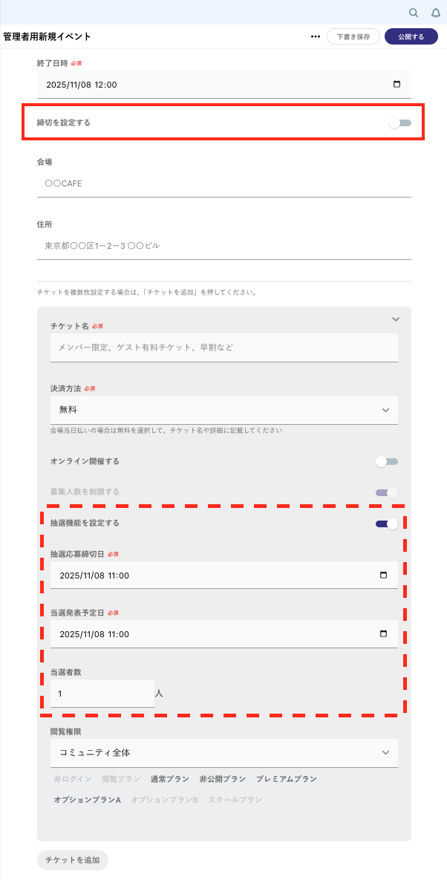Screen dimensions: 447x880
Task: Expand the 閲覧権限 dropdown
Action: (x=223, y=752)
